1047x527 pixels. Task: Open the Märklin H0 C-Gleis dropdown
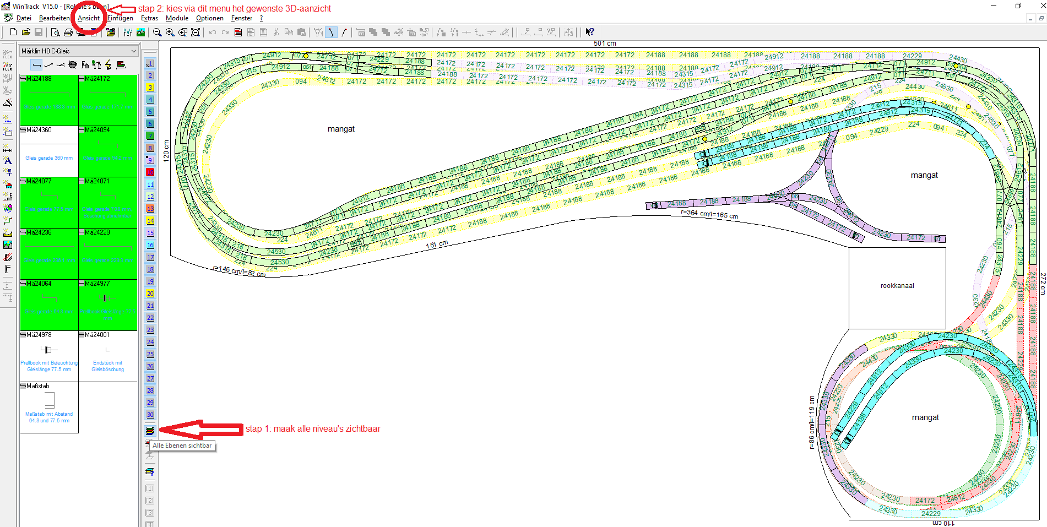[x=78, y=51]
